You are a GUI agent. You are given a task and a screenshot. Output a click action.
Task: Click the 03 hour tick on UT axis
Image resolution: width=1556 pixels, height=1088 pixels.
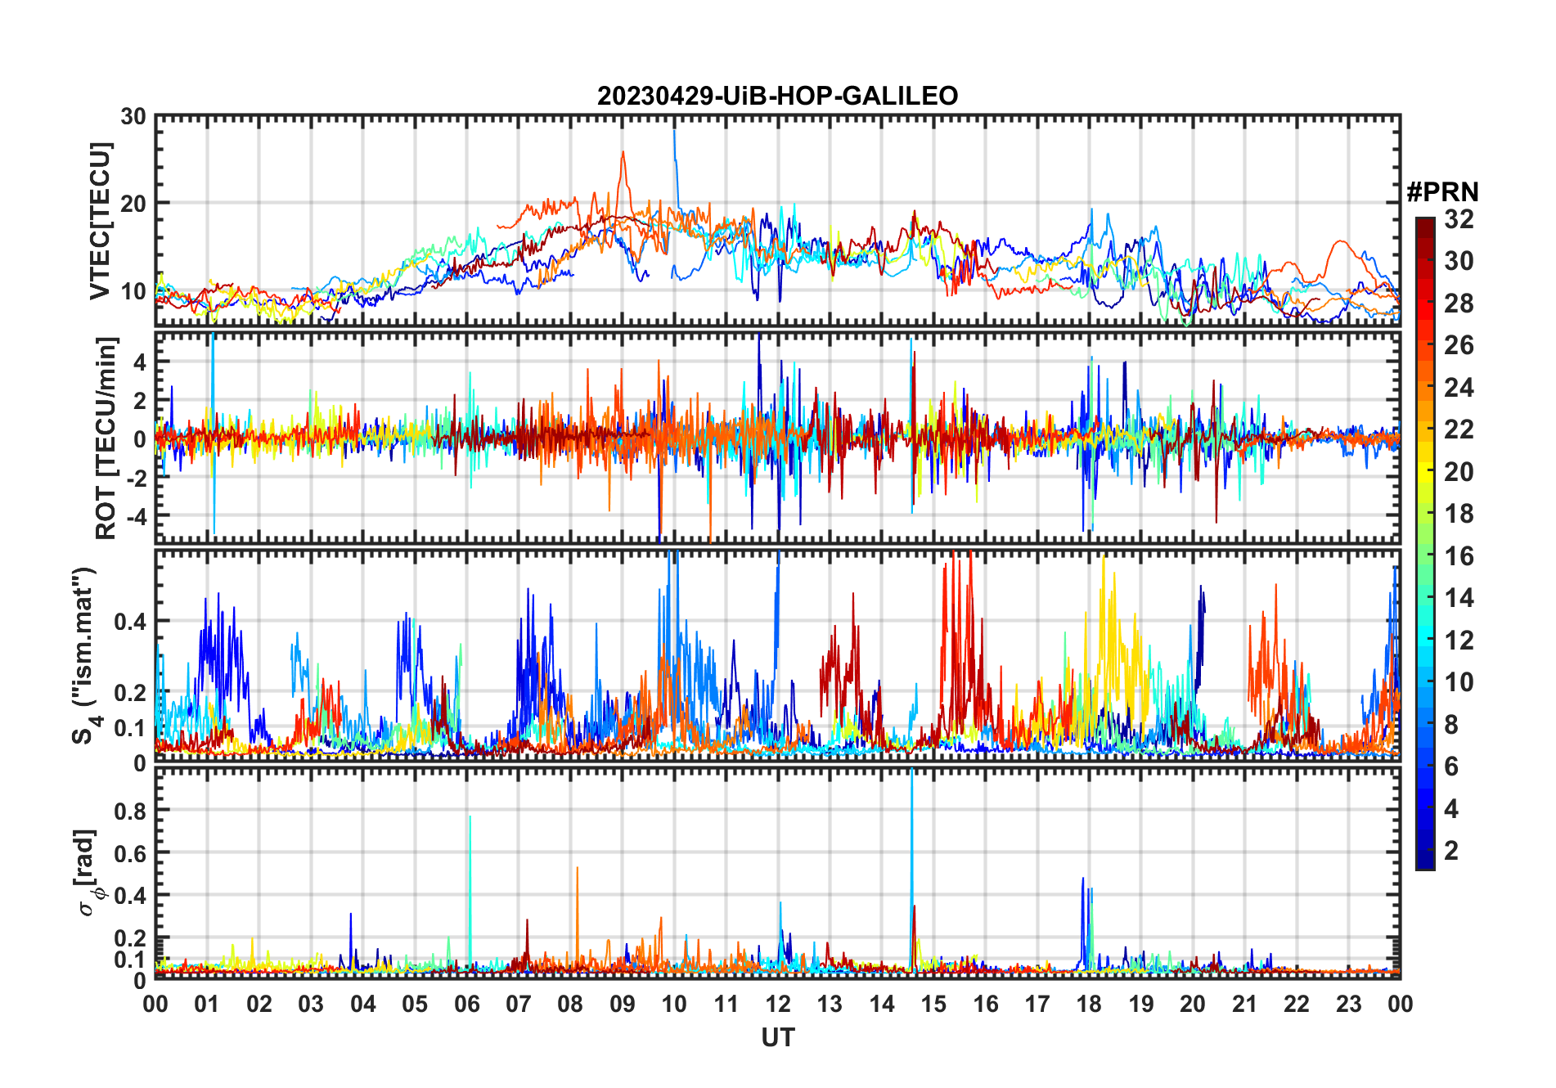tap(311, 1004)
